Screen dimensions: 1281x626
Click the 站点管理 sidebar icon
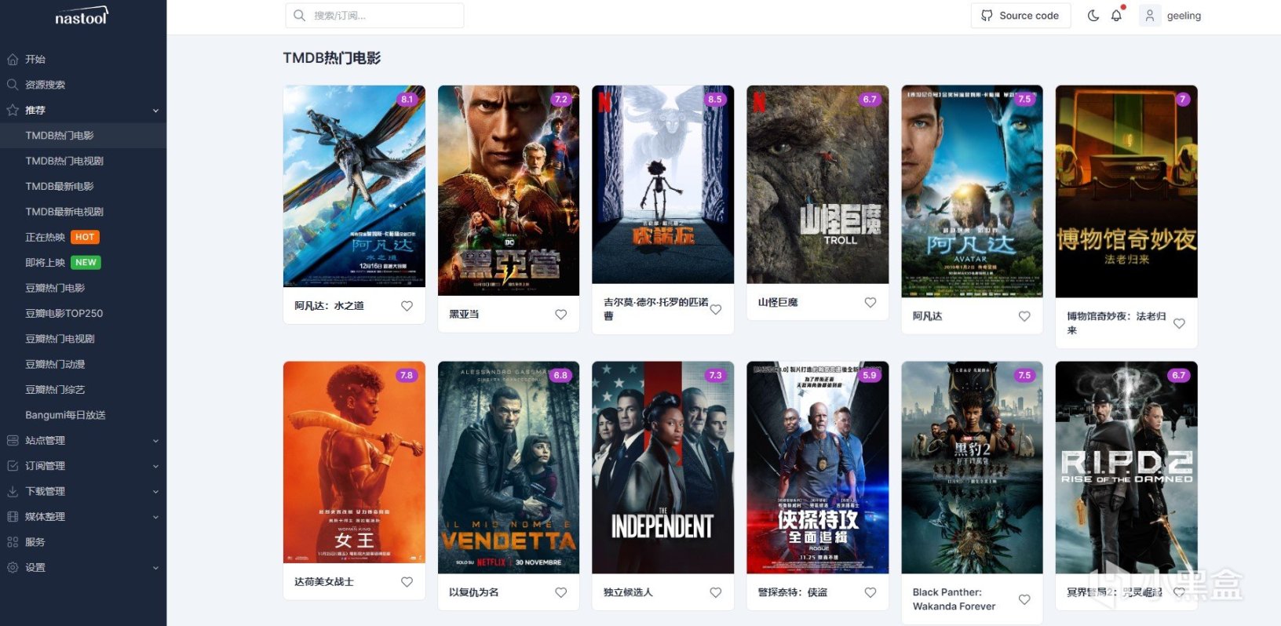[13, 441]
